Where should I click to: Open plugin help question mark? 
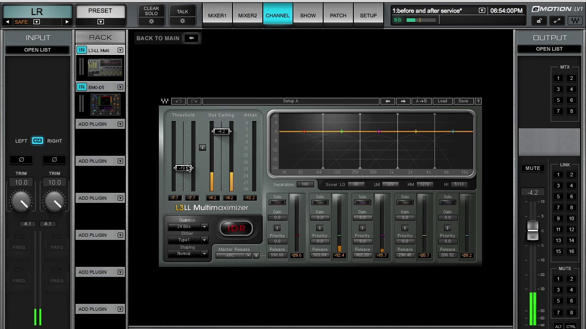[478, 101]
